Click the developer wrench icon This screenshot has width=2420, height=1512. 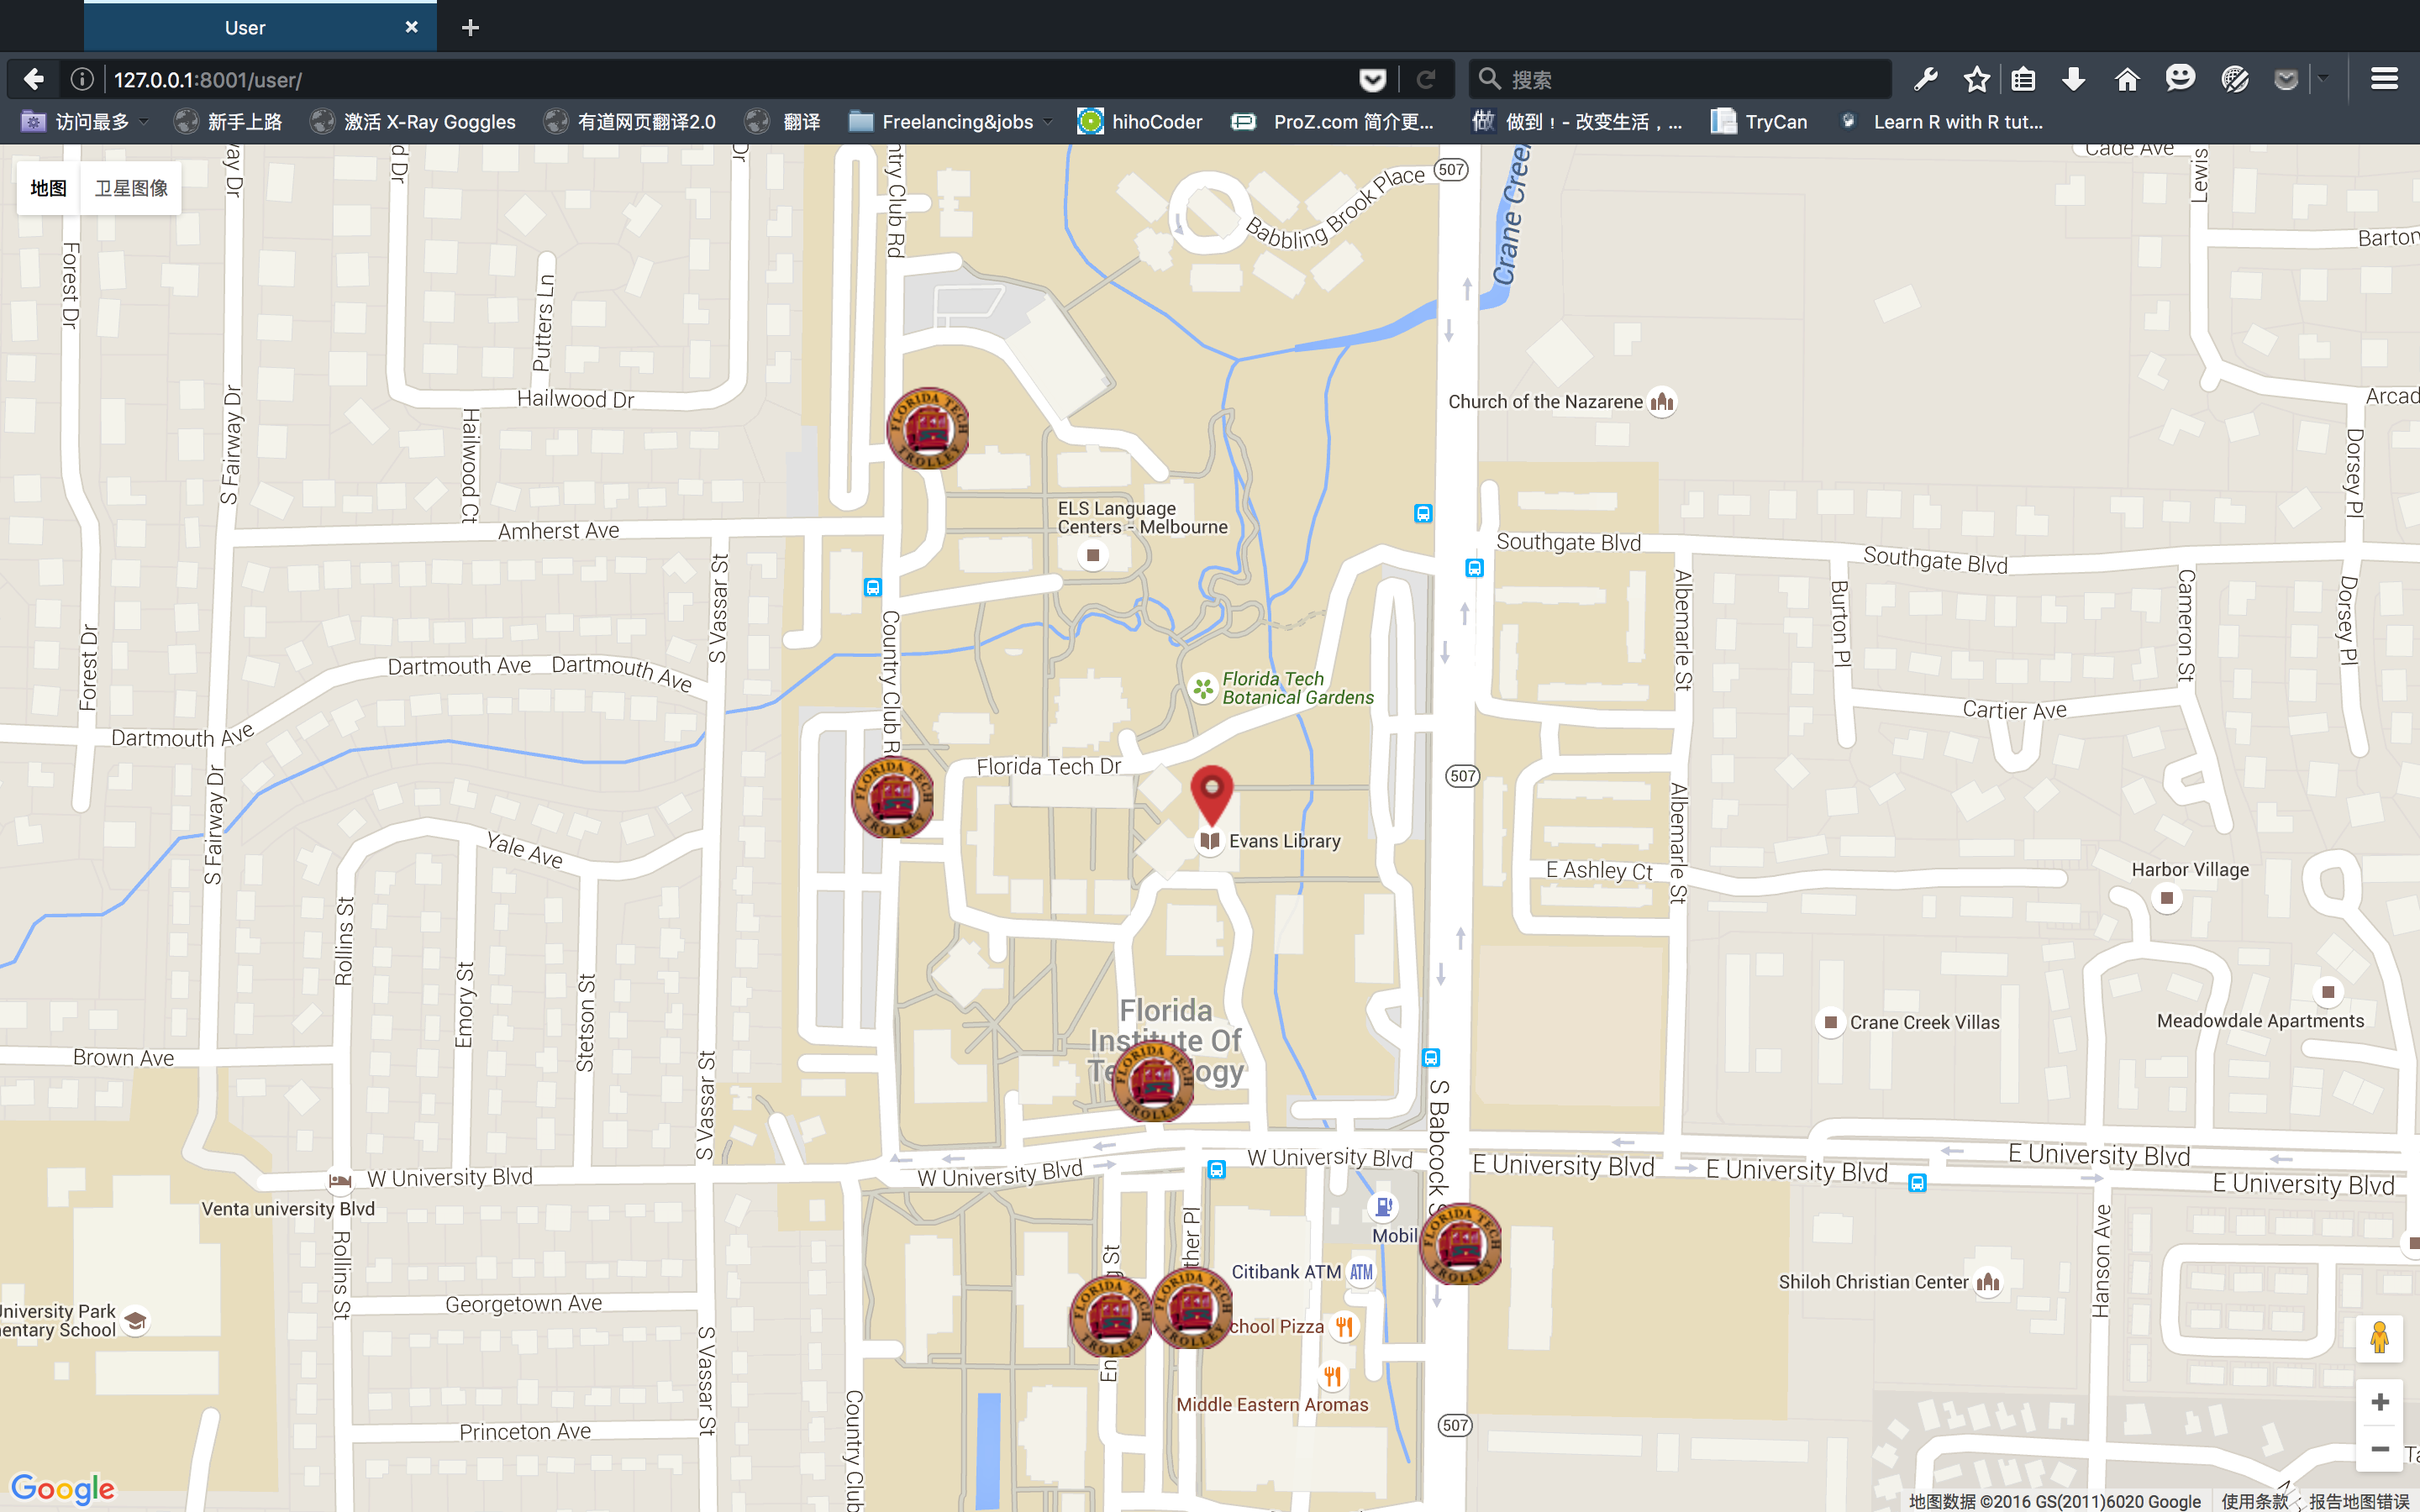tap(1926, 79)
